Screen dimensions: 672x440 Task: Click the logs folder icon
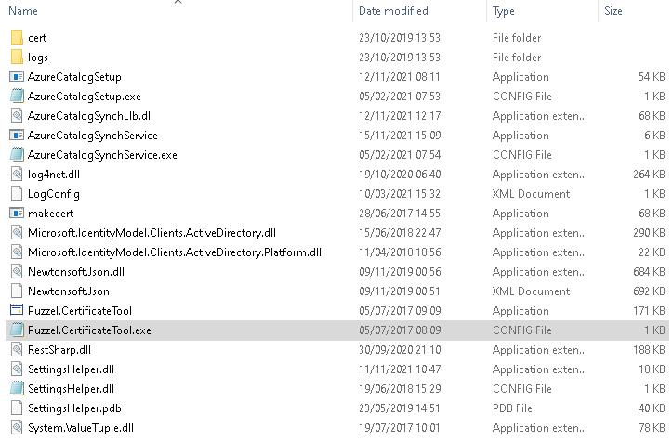click(x=17, y=58)
